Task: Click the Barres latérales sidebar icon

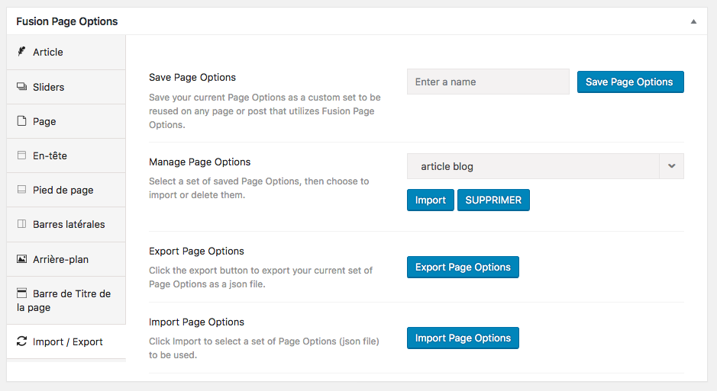Action: 21,224
